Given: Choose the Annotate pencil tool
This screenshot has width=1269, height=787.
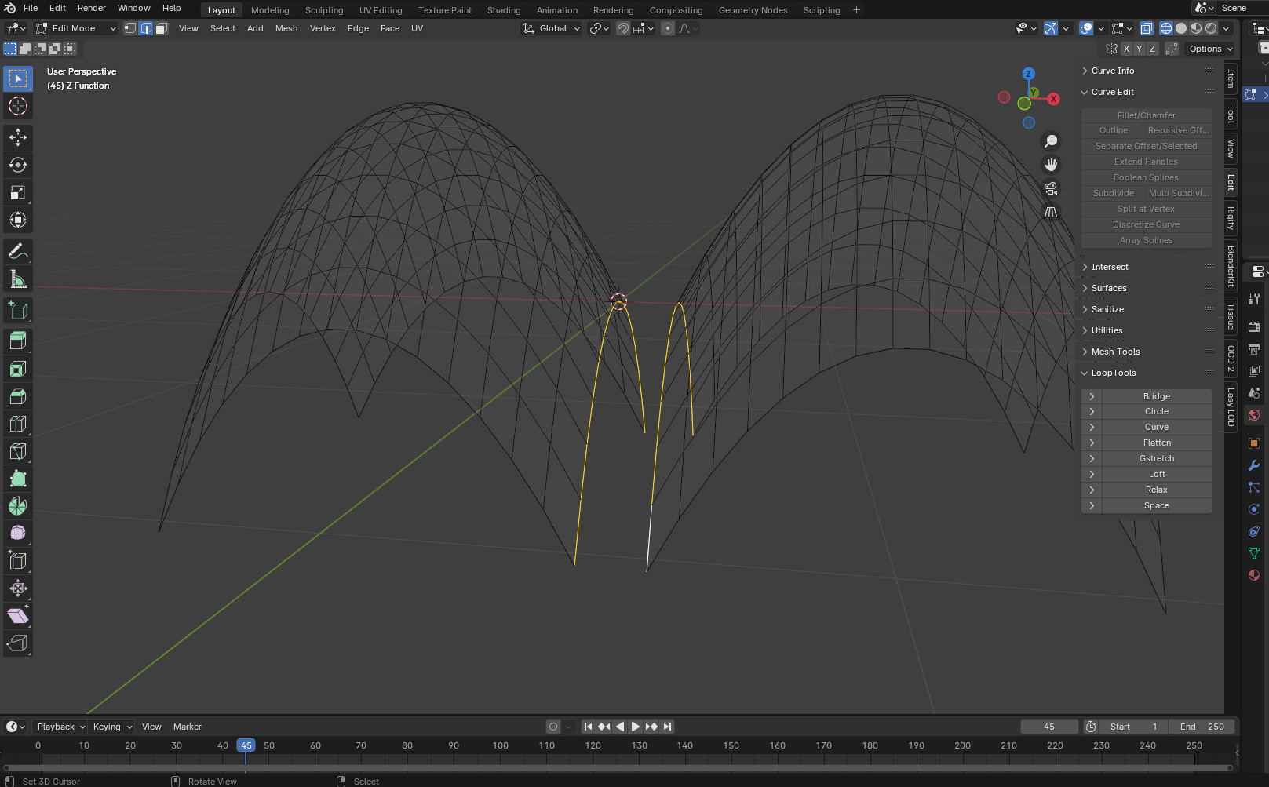Looking at the screenshot, I should pyautogui.click(x=18, y=252).
